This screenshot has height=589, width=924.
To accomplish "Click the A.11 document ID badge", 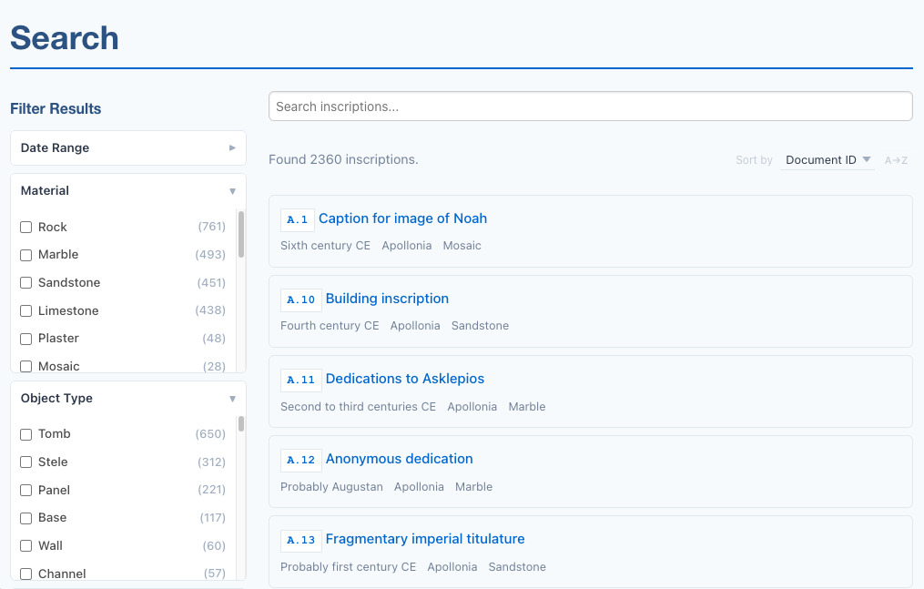I will click(300, 380).
